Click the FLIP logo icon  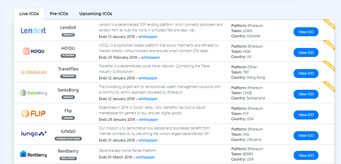point(33,113)
